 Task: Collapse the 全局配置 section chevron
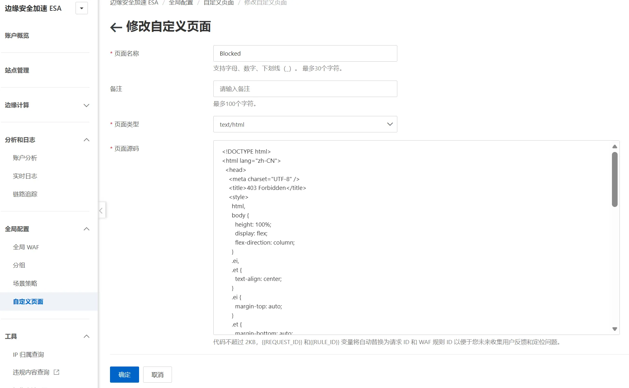pos(86,229)
